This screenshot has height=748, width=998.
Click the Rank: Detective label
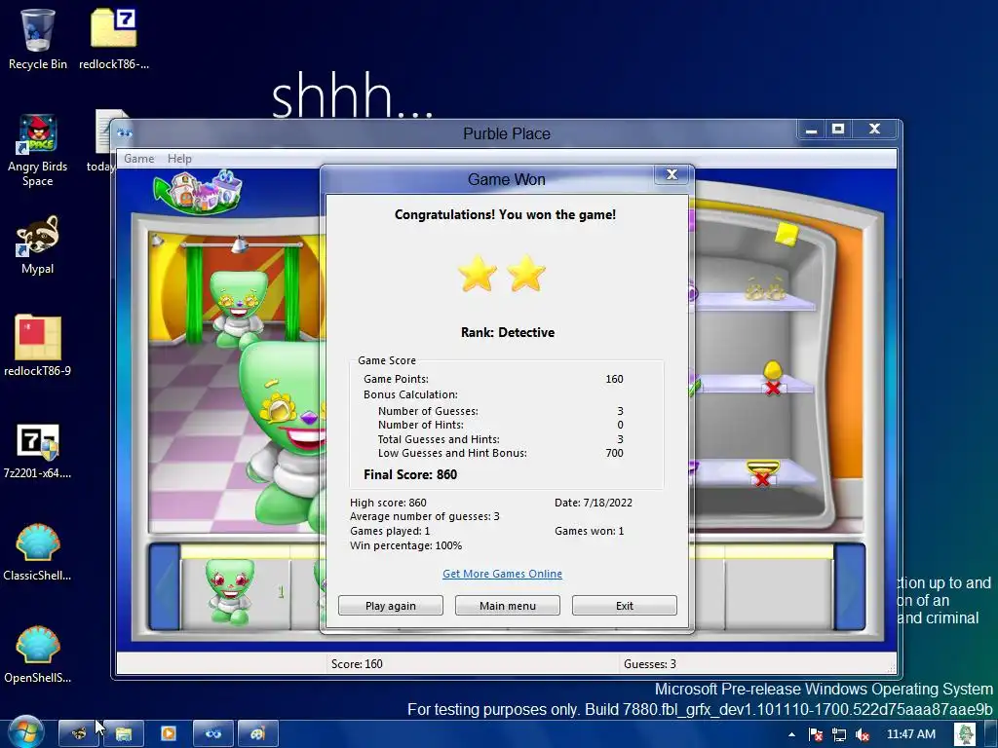click(507, 332)
